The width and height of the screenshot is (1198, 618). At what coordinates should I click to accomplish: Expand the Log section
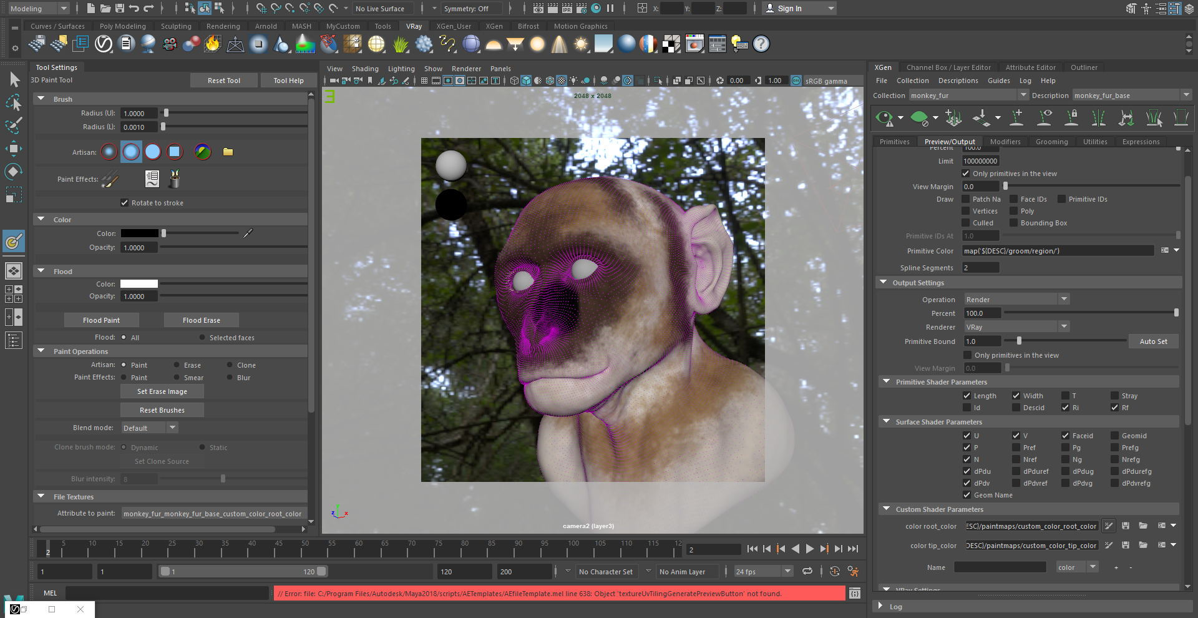[x=880, y=606]
